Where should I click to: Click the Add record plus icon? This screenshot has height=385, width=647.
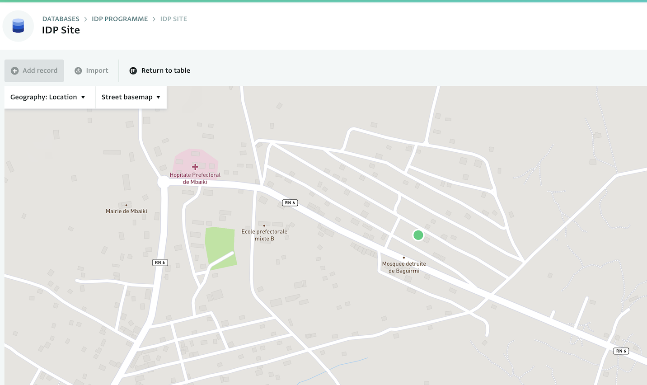click(15, 71)
